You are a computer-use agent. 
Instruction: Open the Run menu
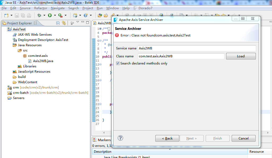[x=100, y=8]
